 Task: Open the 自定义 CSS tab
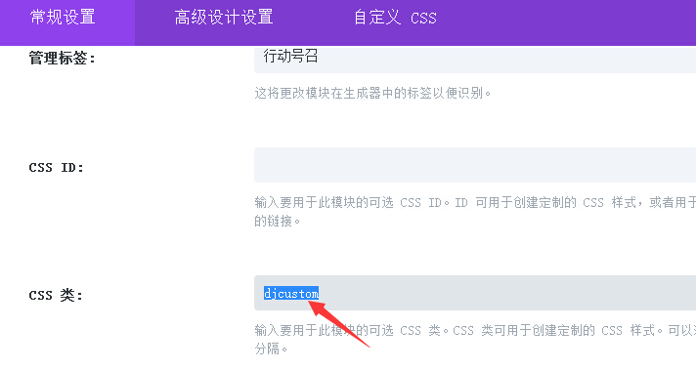tap(395, 18)
